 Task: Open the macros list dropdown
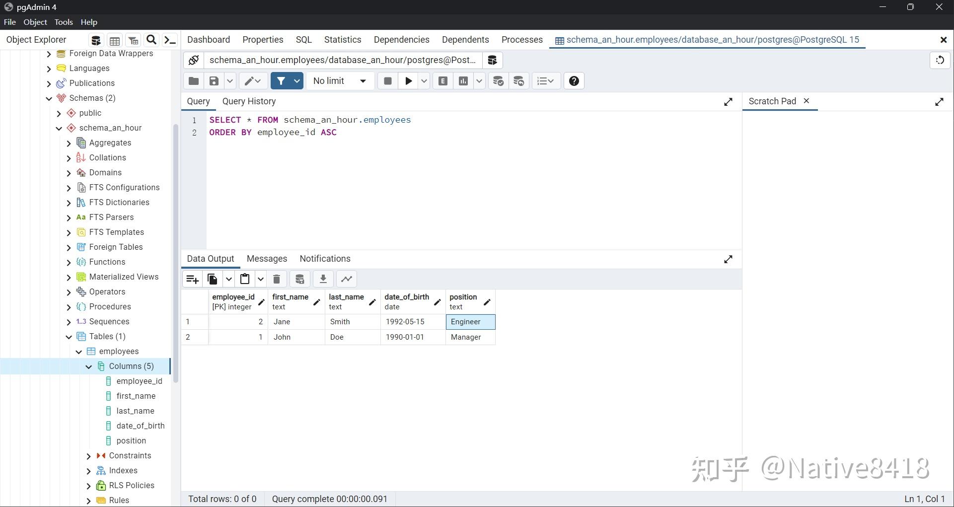point(546,81)
